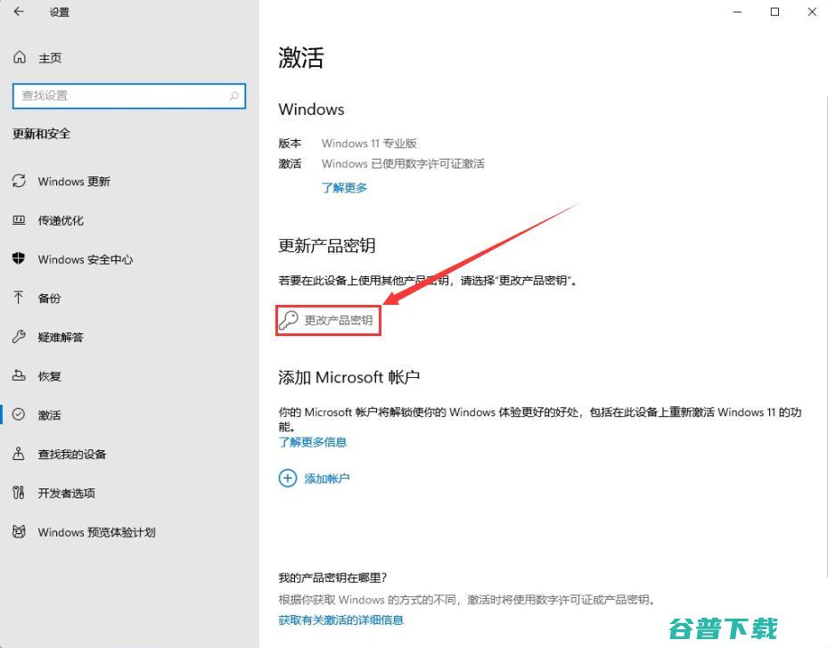
Task: Click the 获取有关激活的详细信息 link
Action: pyautogui.click(x=339, y=619)
